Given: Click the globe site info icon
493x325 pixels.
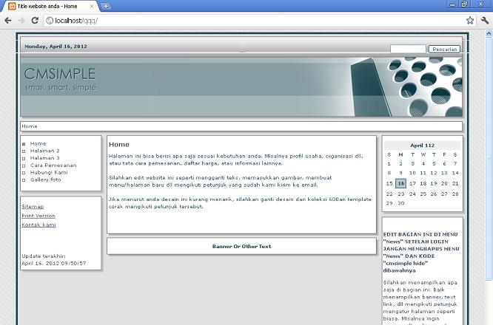Looking at the screenshot, I should click(x=50, y=21).
